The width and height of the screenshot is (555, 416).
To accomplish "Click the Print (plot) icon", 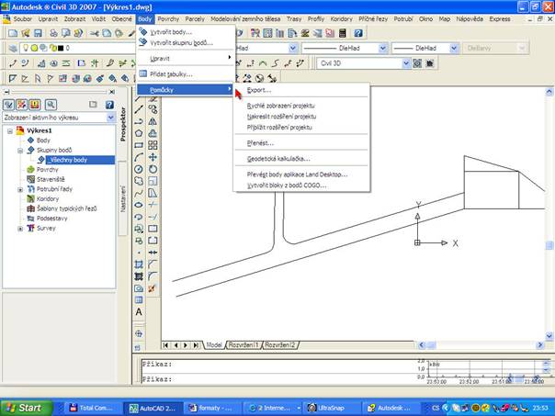I will pyautogui.click(x=53, y=33).
